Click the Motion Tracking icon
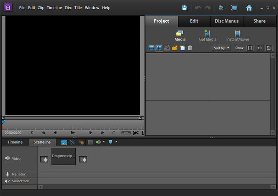278x196 pixels. click(72, 142)
